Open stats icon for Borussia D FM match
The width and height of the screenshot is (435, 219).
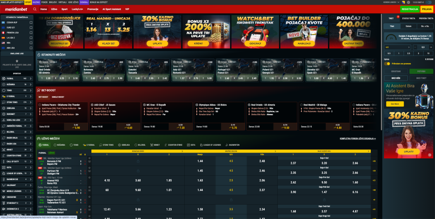89,162
